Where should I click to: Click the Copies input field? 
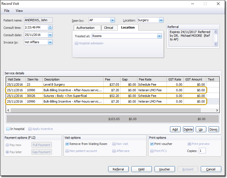(x=202, y=151)
